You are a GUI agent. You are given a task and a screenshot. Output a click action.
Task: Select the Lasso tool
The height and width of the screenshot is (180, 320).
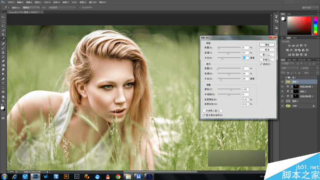click(3, 26)
